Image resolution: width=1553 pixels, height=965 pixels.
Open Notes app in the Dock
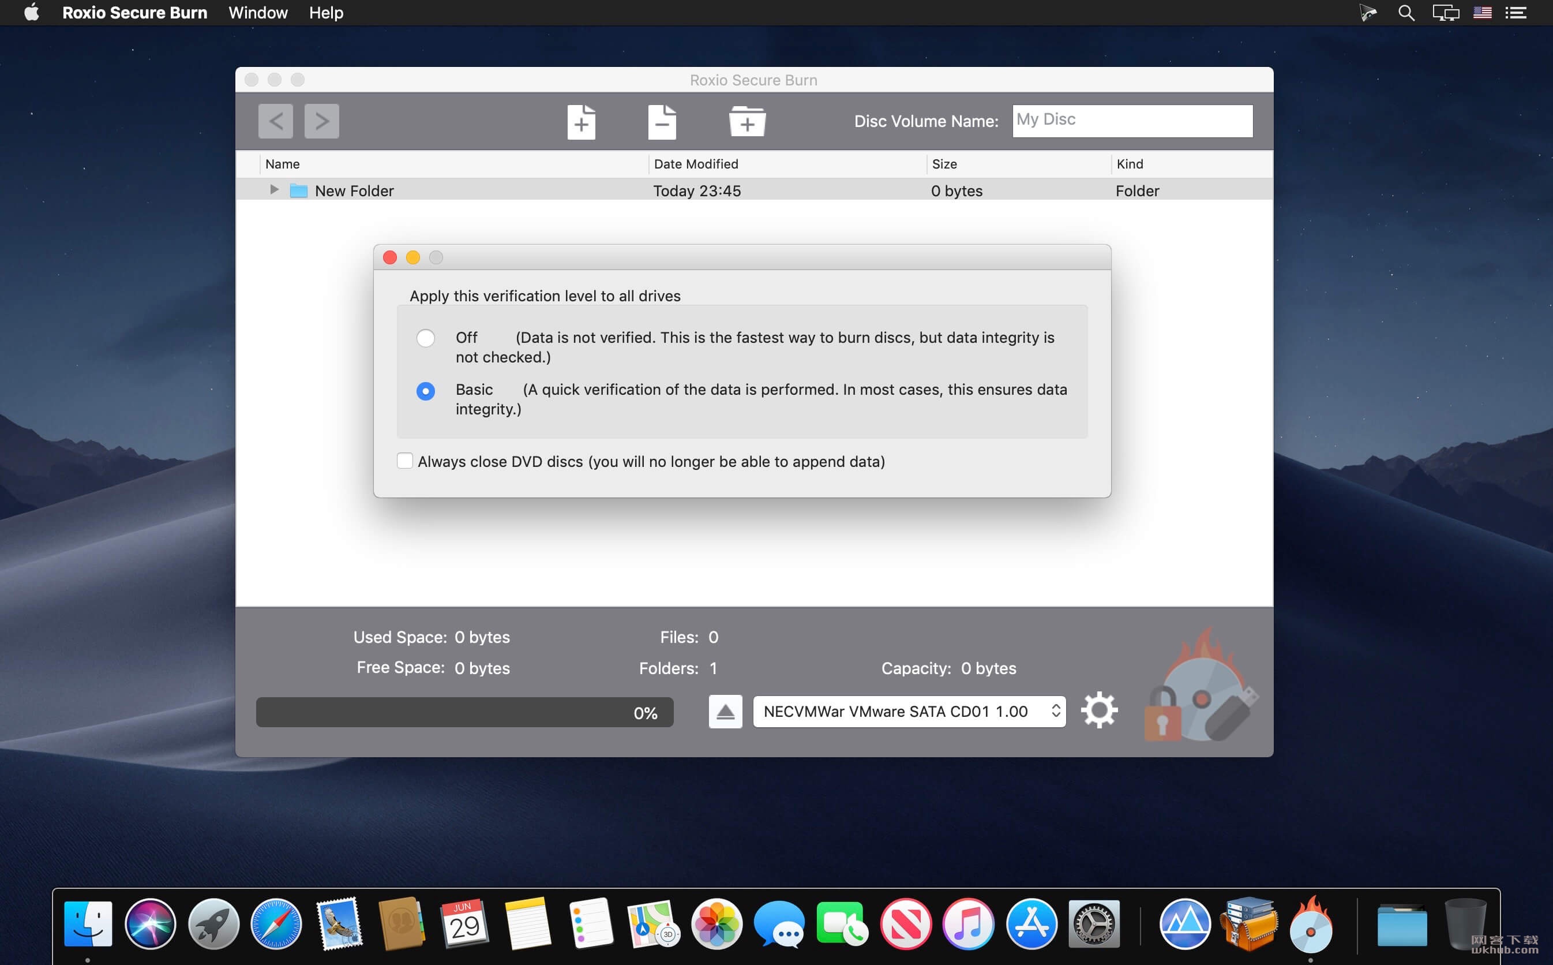[527, 924]
